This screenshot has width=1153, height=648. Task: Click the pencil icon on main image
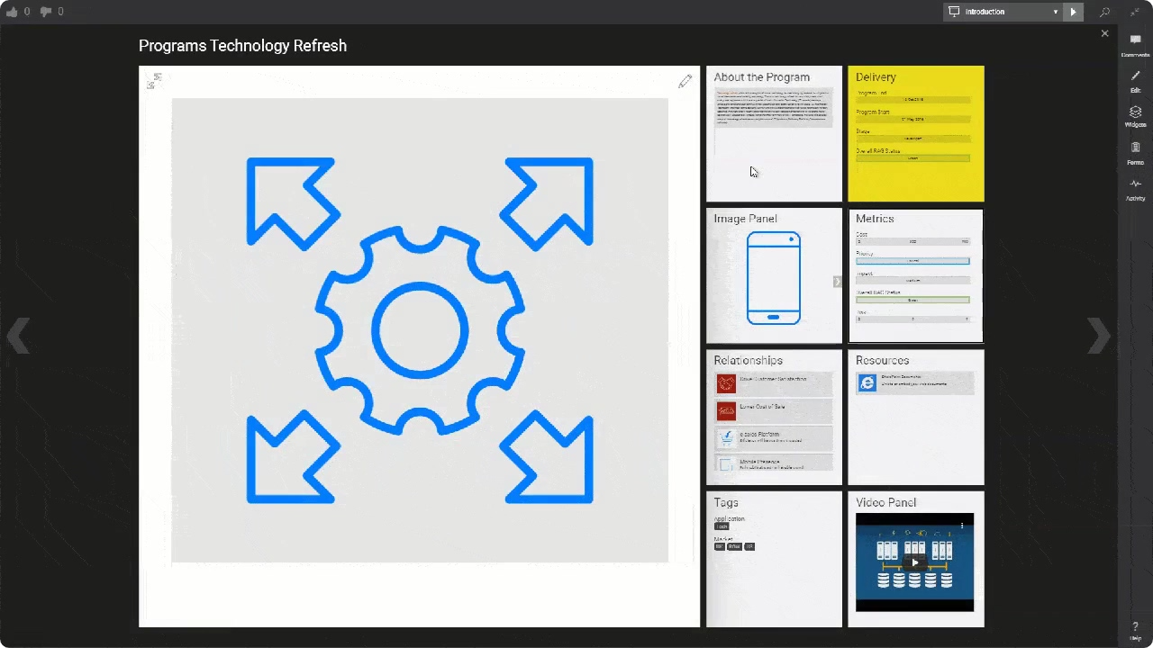pyautogui.click(x=685, y=82)
